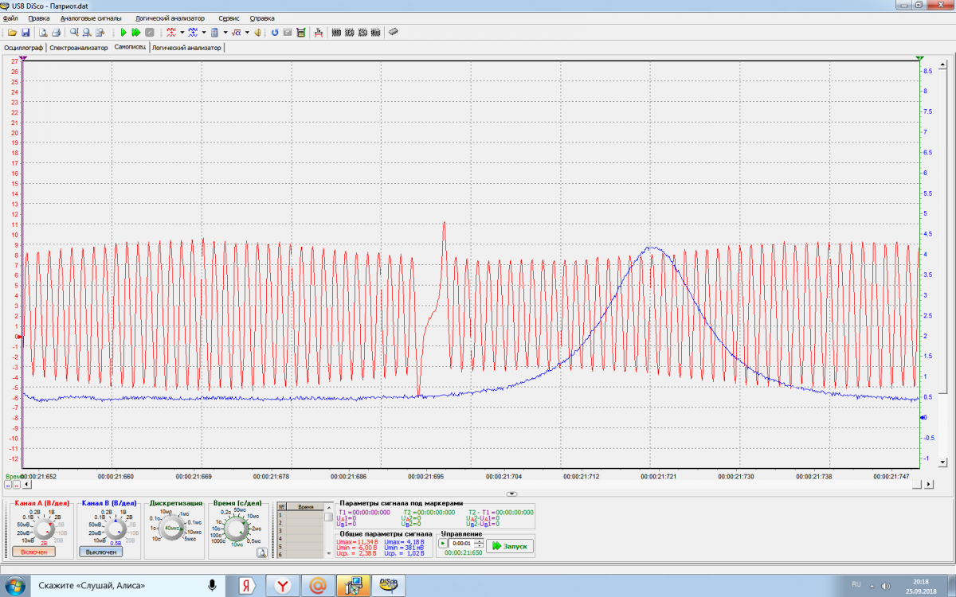Click the green Запуск button
Image resolution: width=956 pixels, height=597 pixels.
510,545
